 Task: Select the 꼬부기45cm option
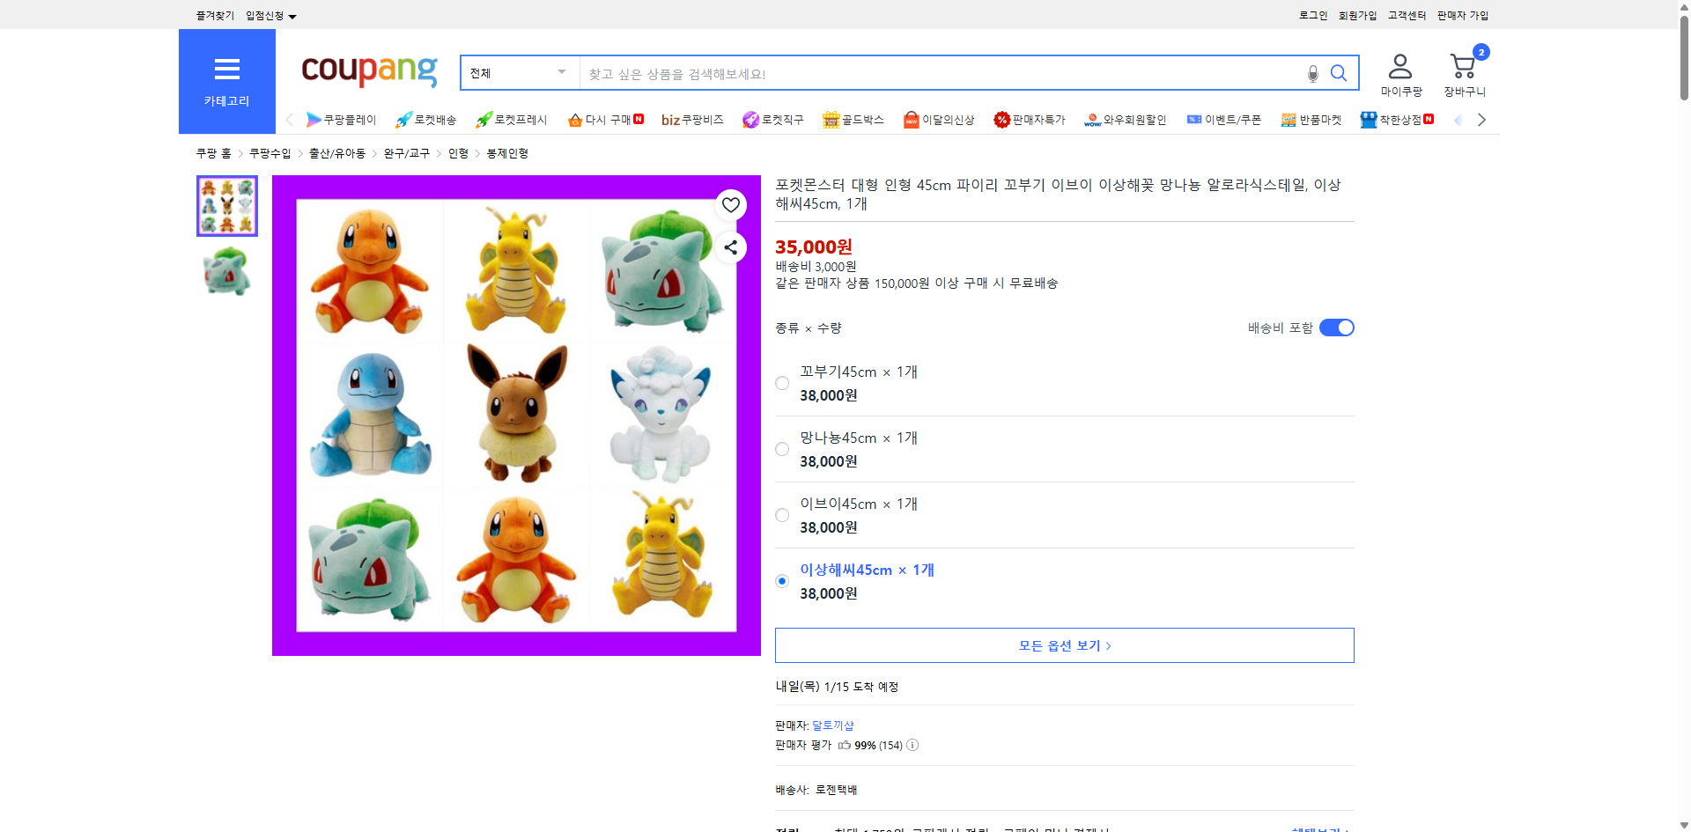(781, 383)
